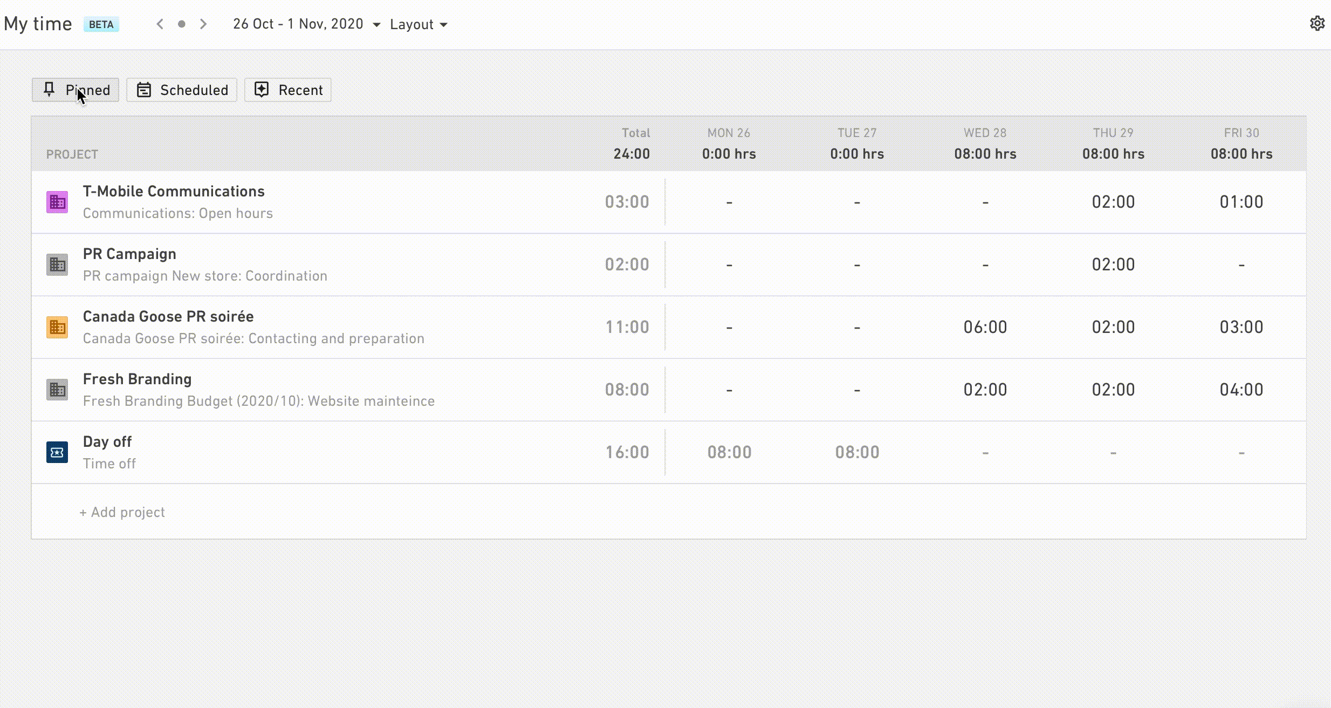Click the WED 28 column header
1331x708 pixels.
(x=985, y=133)
